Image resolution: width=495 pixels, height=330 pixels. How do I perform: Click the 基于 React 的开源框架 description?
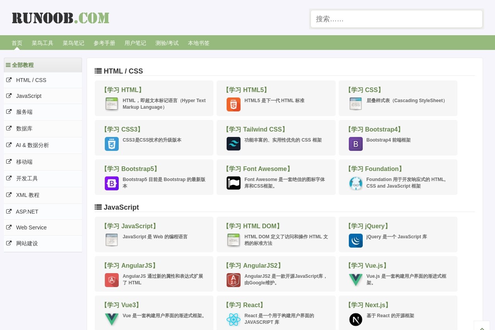coord(390,316)
